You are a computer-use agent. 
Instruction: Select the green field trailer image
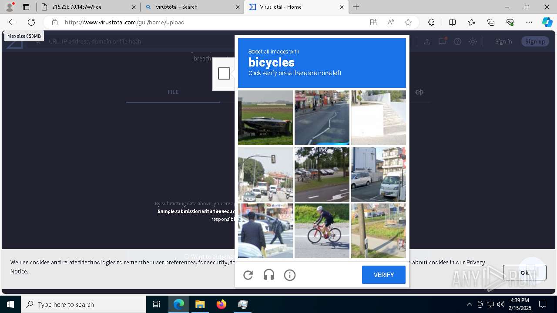[x=265, y=118]
